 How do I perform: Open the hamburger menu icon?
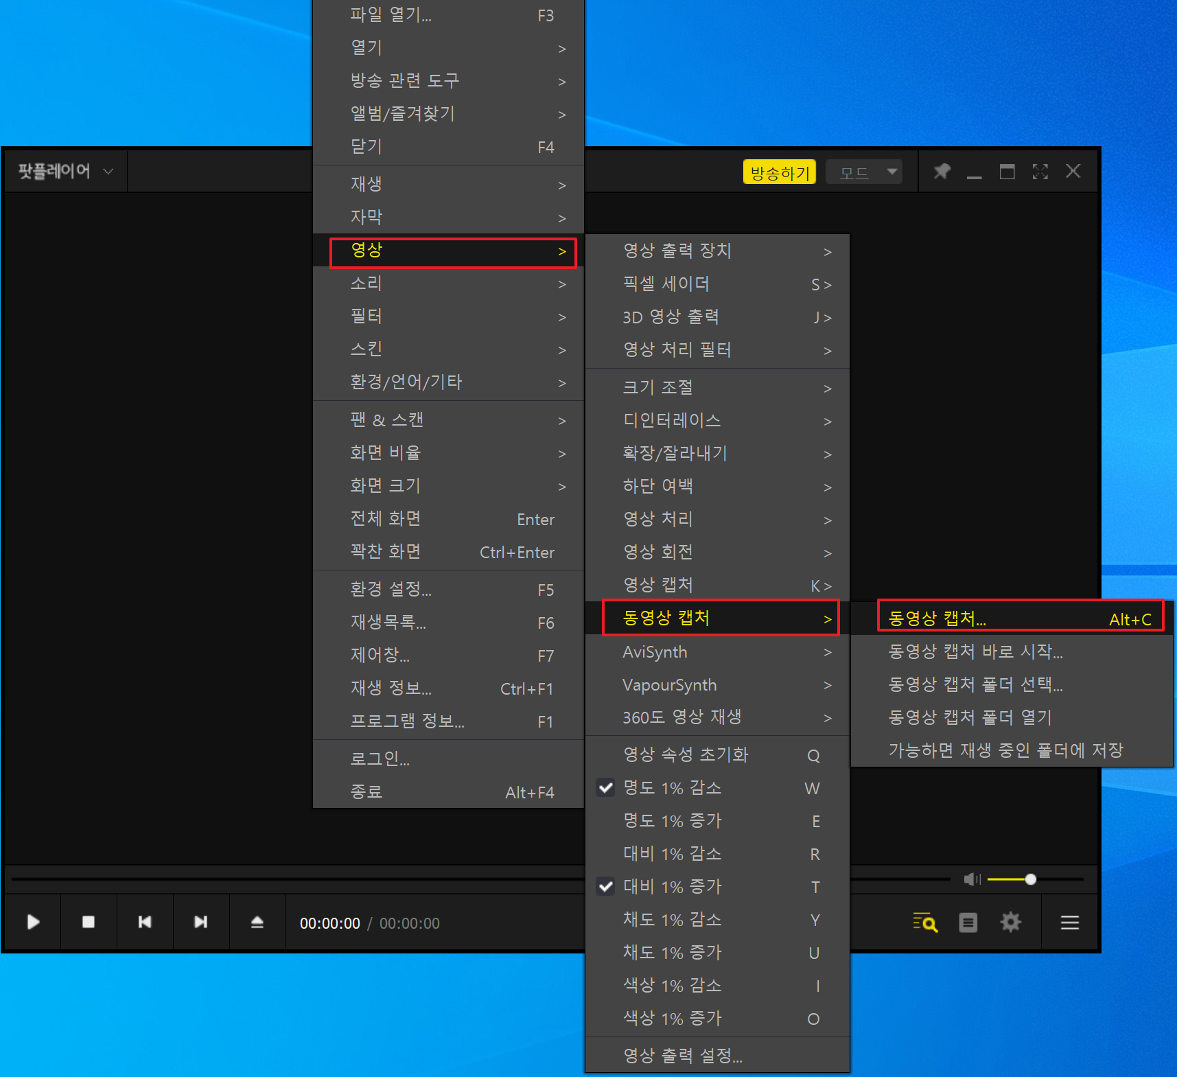click(x=1070, y=923)
